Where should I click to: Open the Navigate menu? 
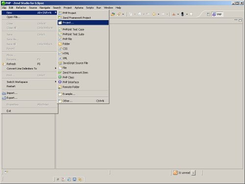(x=45, y=8)
